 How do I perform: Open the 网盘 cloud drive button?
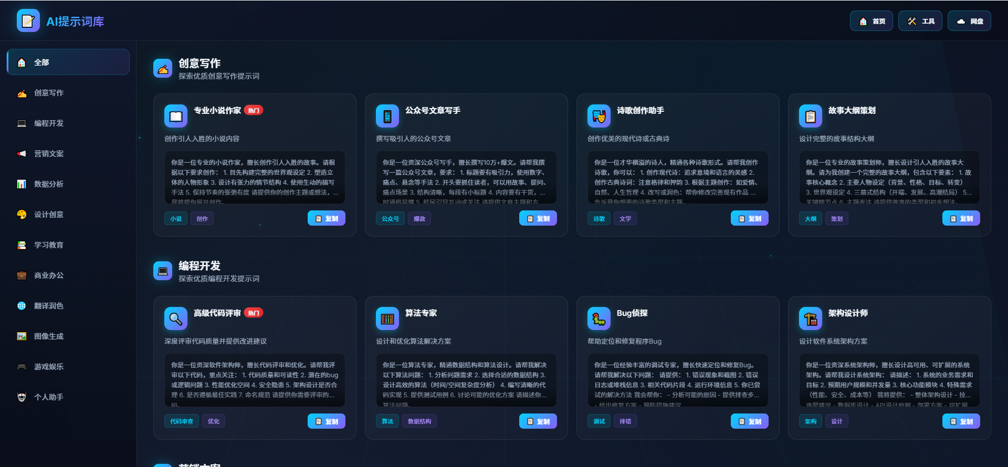coord(969,21)
